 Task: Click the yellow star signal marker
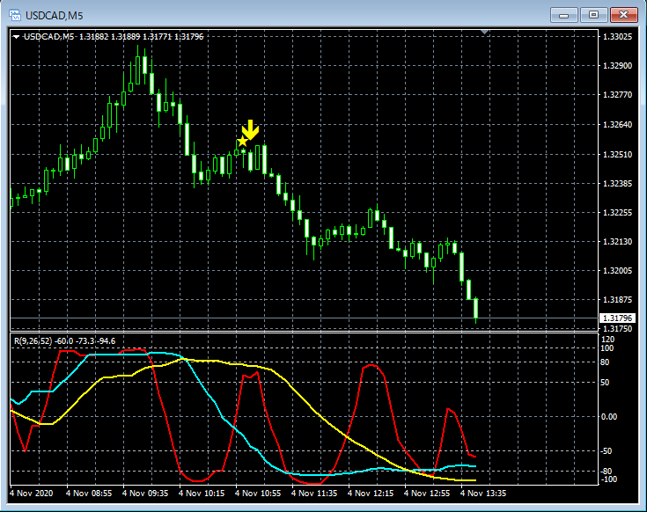click(x=242, y=142)
